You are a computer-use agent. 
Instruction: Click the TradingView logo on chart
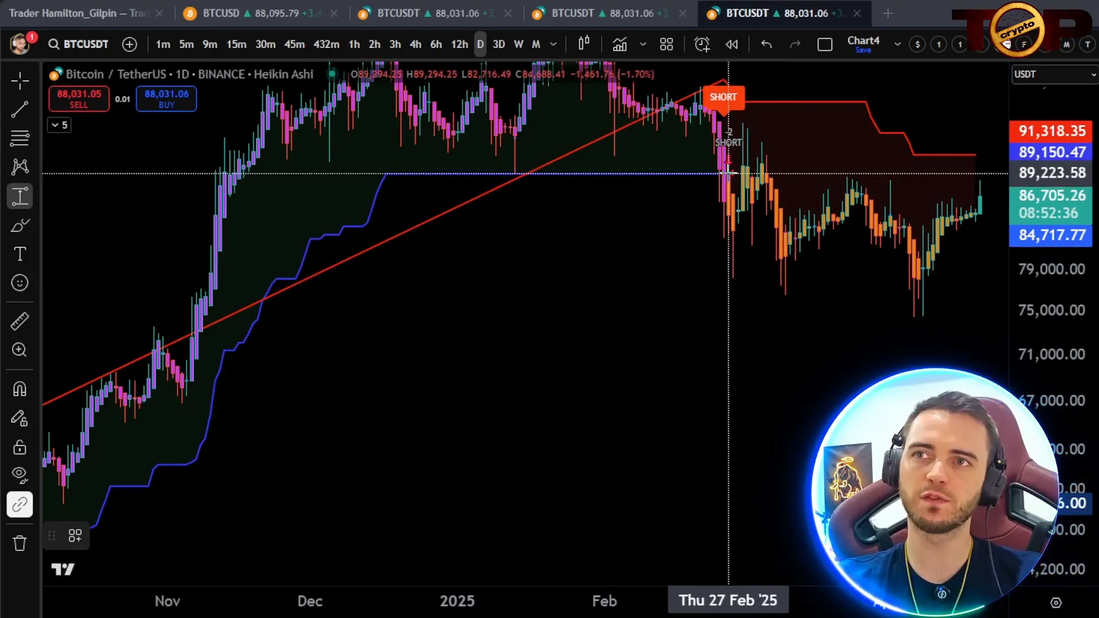click(x=63, y=569)
